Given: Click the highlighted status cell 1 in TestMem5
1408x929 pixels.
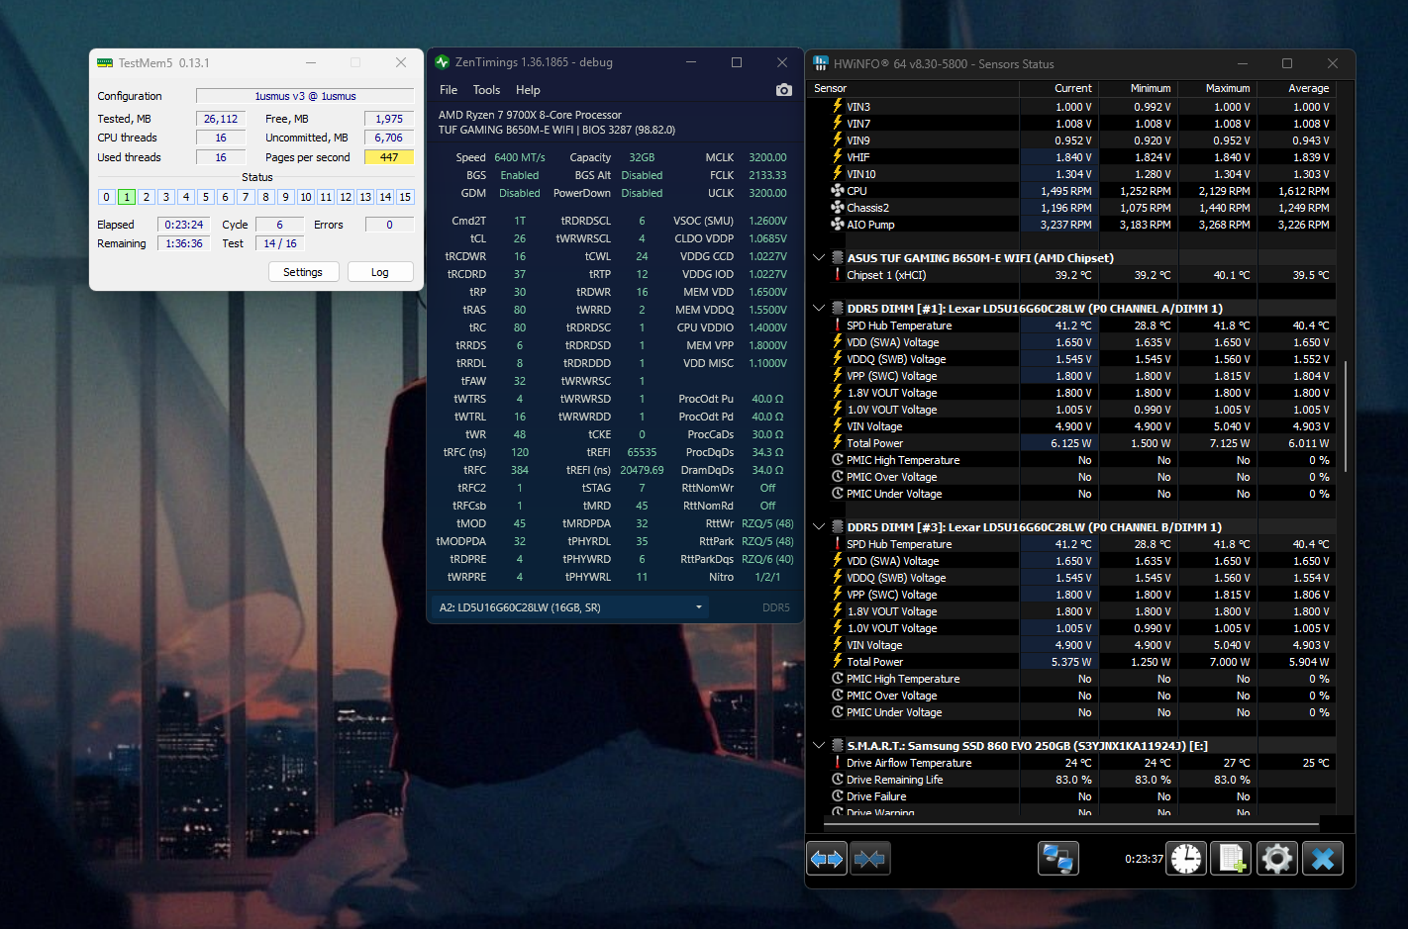Looking at the screenshot, I should (x=127, y=197).
